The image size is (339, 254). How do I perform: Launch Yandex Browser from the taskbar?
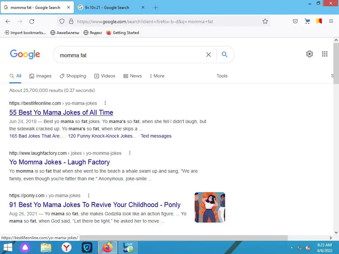coord(66,247)
